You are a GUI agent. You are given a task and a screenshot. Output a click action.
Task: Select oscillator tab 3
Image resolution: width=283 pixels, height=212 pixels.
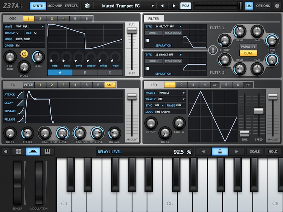[52, 18]
